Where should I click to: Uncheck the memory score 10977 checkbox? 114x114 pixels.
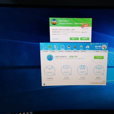[87, 74]
